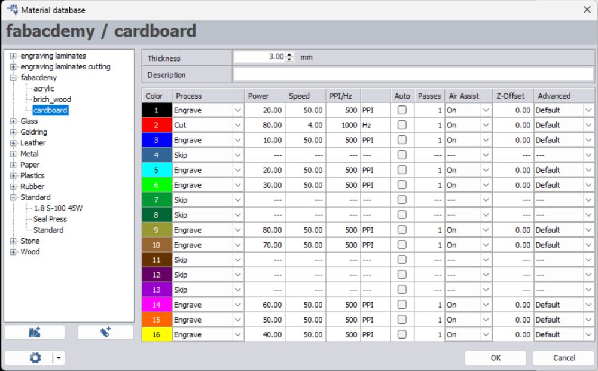Expand the Glass tree node

[x=13, y=121]
